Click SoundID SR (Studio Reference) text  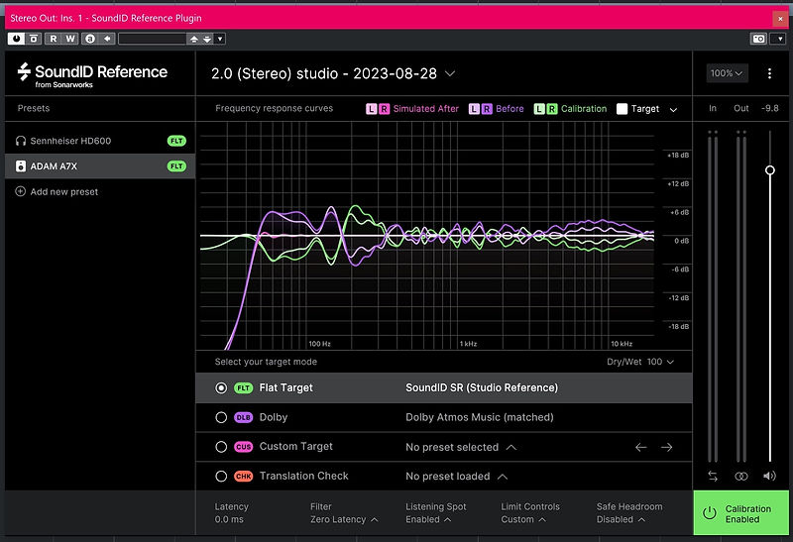coord(482,387)
